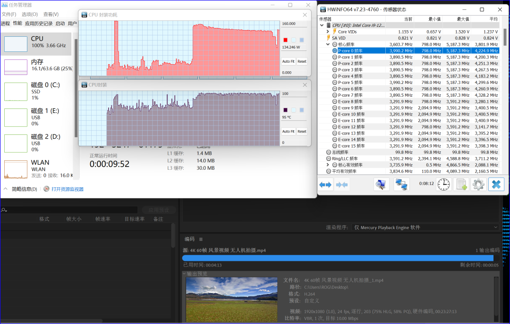Open the Options menu in Task Manager
Viewport: 510px width, 324px height.
coord(30,14)
